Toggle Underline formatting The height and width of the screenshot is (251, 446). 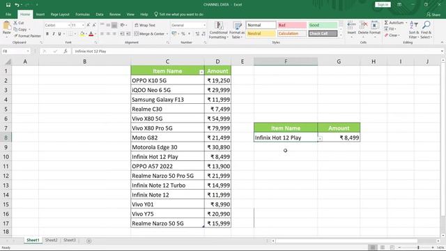[59, 34]
